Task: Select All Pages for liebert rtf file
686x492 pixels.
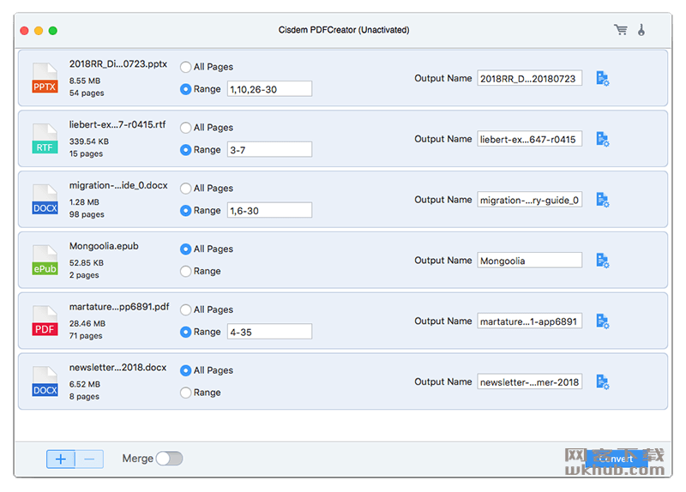Action: click(185, 128)
